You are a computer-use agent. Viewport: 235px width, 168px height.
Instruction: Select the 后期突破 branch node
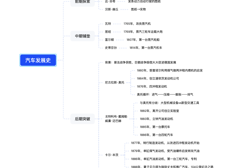tap(82, 119)
